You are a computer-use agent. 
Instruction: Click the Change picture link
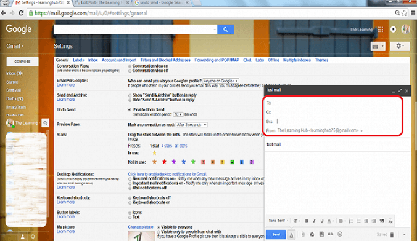pyautogui.click(x=141, y=227)
